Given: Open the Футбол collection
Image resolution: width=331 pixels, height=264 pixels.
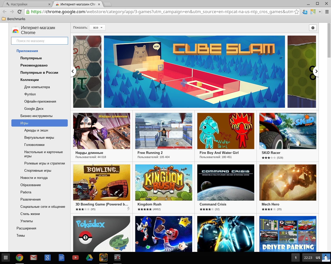Looking at the screenshot, I should (x=30, y=94).
